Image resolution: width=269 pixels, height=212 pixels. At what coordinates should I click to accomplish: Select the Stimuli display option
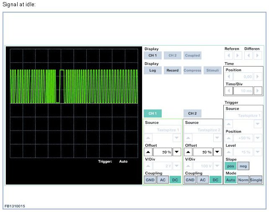pyautogui.click(x=212, y=70)
